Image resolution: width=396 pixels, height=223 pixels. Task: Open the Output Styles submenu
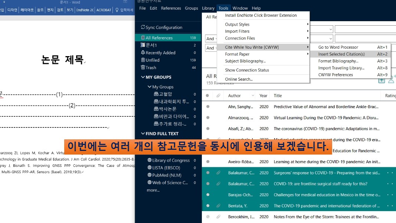263,24
